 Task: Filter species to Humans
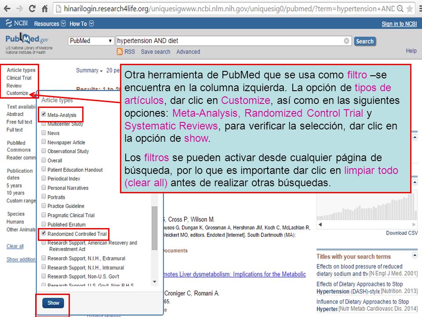[x=15, y=221]
